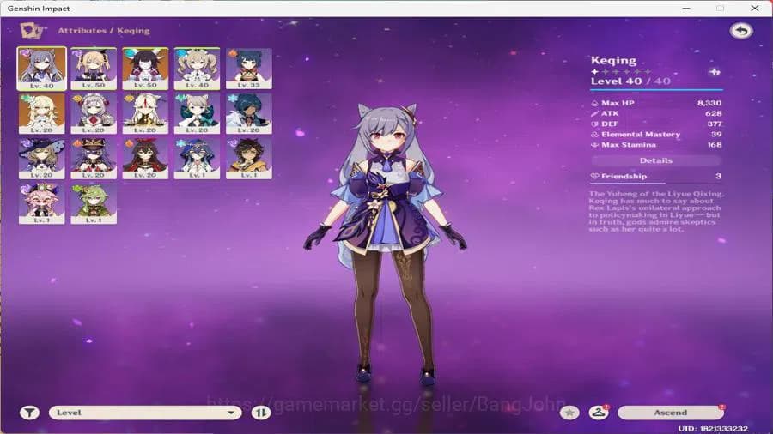
Task: Click the star favorite icon beside Ascend
Action: tap(569, 413)
